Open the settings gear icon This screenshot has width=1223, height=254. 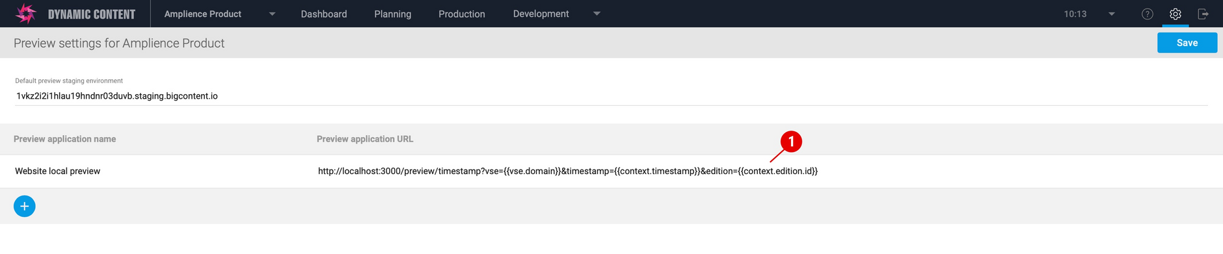[1175, 14]
